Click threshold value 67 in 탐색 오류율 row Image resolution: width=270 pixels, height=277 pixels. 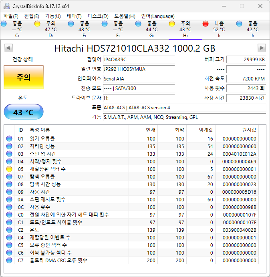coord(210,177)
